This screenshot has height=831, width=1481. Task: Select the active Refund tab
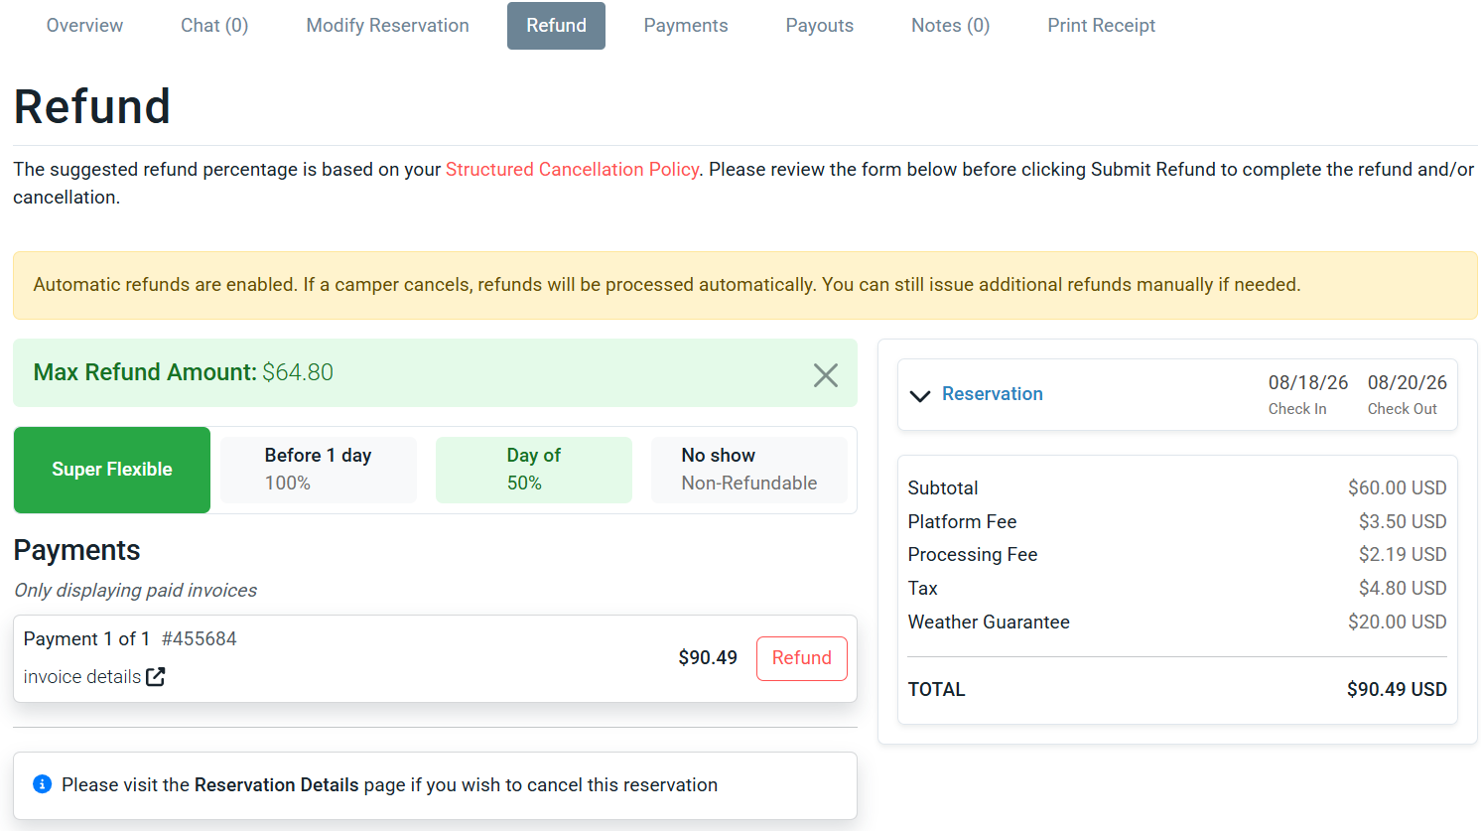click(x=556, y=26)
